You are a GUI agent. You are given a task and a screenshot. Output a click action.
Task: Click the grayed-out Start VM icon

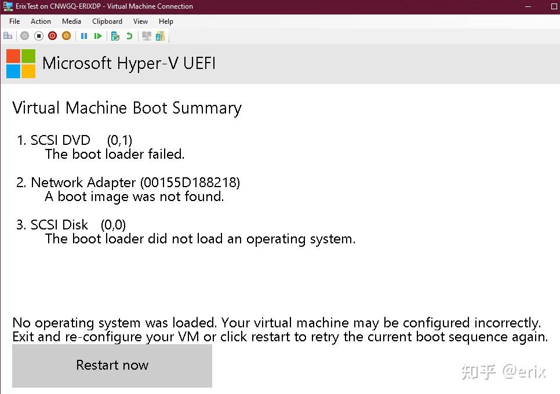tap(24, 36)
